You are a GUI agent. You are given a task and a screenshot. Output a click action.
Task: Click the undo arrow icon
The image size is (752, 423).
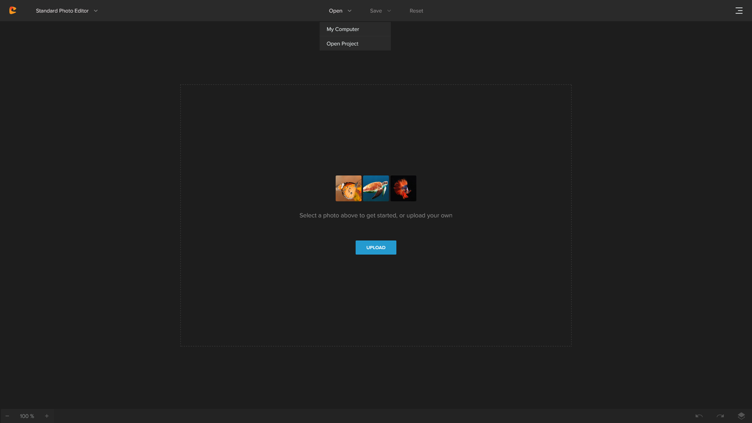[x=699, y=416]
